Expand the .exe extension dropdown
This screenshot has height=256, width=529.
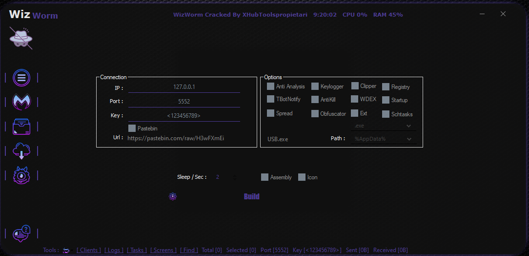pyautogui.click(x=383, y=126)
